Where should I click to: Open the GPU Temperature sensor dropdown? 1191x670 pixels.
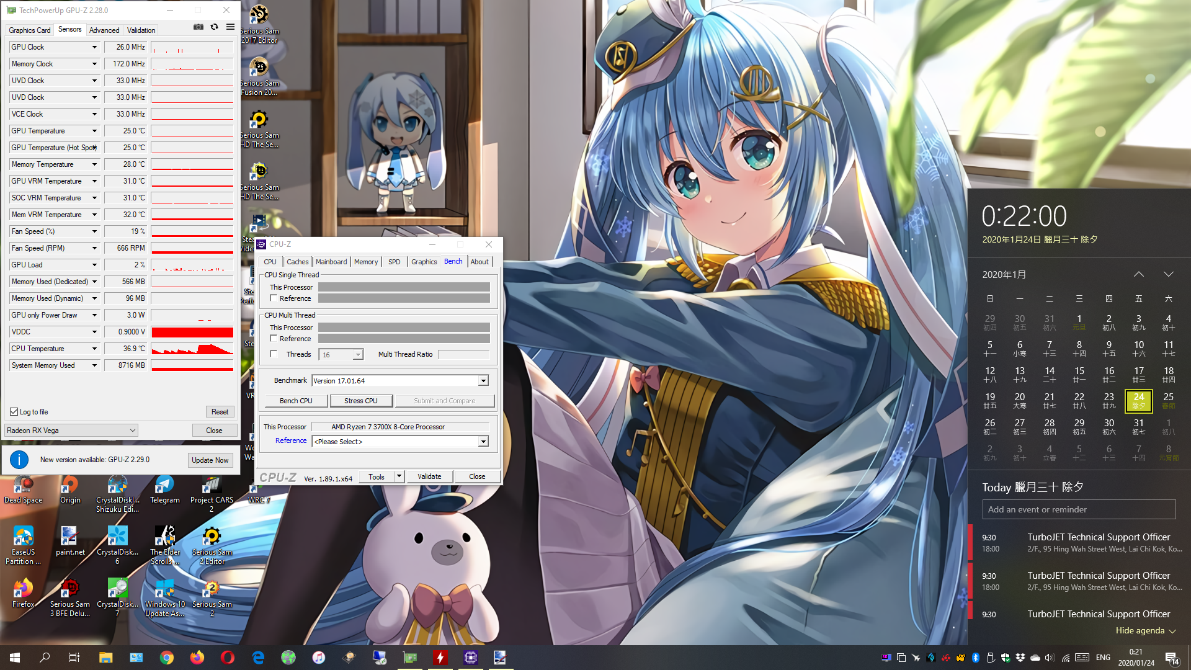(94, 131)
